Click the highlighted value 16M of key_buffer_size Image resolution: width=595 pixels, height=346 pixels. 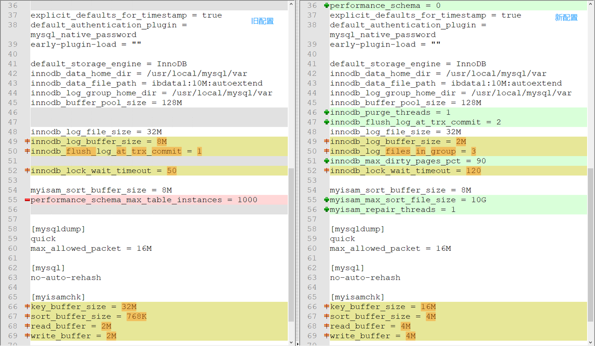[429, 307]
